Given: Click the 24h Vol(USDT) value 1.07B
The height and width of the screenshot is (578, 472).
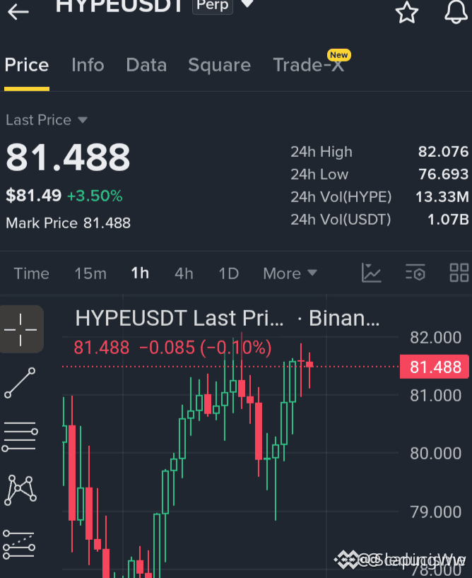Looking at the screenshot, I should pos(448,219).
